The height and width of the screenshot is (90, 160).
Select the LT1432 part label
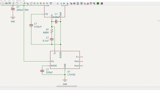[x=71, y=74]
